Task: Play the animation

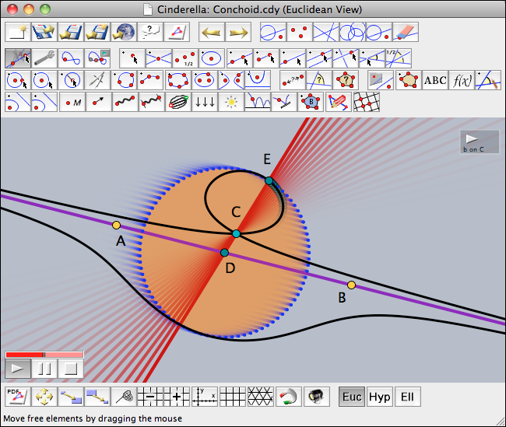Action: click(18, 369)
